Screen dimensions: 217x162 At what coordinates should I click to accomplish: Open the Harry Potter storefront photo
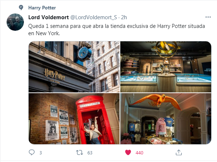point(74,67)
